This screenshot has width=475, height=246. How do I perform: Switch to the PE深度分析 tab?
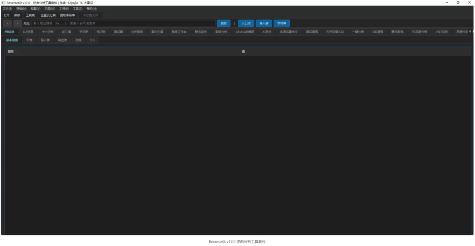point(419,32)
